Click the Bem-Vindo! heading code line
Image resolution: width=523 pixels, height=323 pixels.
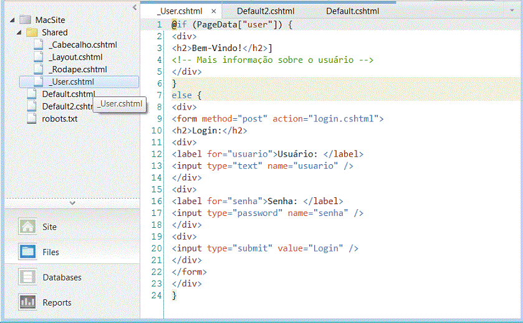tap(222, 48)
